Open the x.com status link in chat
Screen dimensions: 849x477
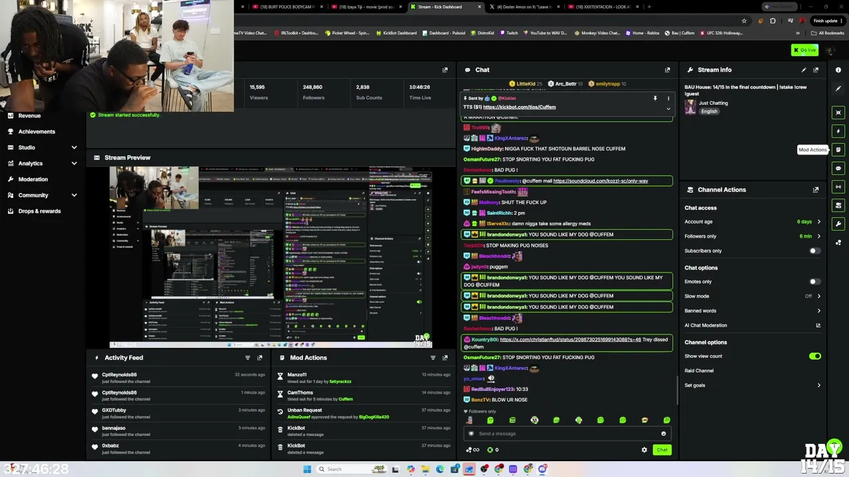570,339
